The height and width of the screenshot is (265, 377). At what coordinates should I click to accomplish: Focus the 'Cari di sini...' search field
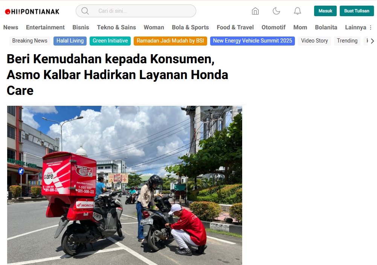(136, 11)
